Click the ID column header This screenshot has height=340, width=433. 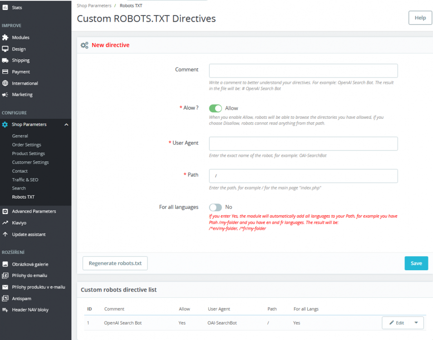[x=89, y=309]
